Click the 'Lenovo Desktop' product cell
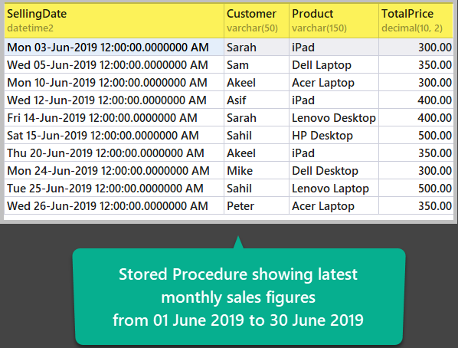The width and height of the screenshot is (458, 348). tap(334, 117)
